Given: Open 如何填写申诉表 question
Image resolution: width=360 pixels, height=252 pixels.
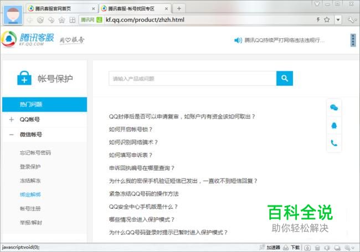Looking at the screenshot, I should (x=131, y=155).
